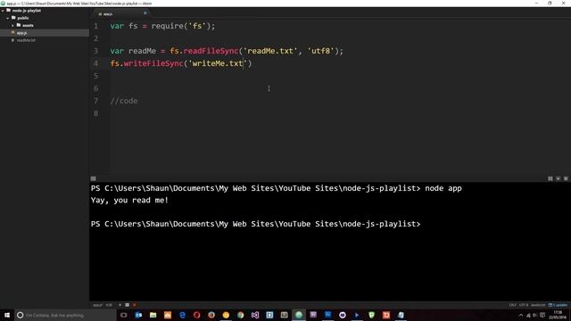Click the //code comment on line 7
This screenshot has height=321, width=571.
(x=124, y=101)
